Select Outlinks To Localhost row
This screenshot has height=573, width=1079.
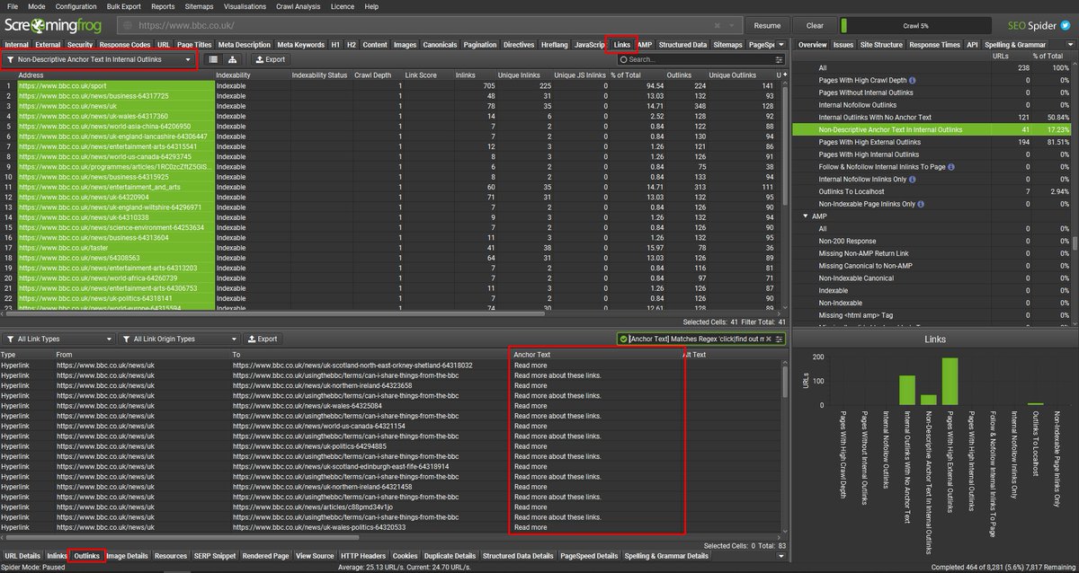tap(932, 191)
